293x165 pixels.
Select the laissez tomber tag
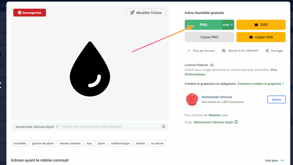click(70, 143)
